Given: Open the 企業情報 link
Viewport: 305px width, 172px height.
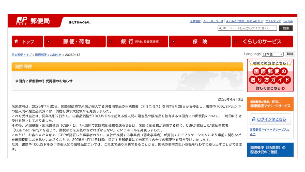Looking at the screenshot, I should [195, 21].
